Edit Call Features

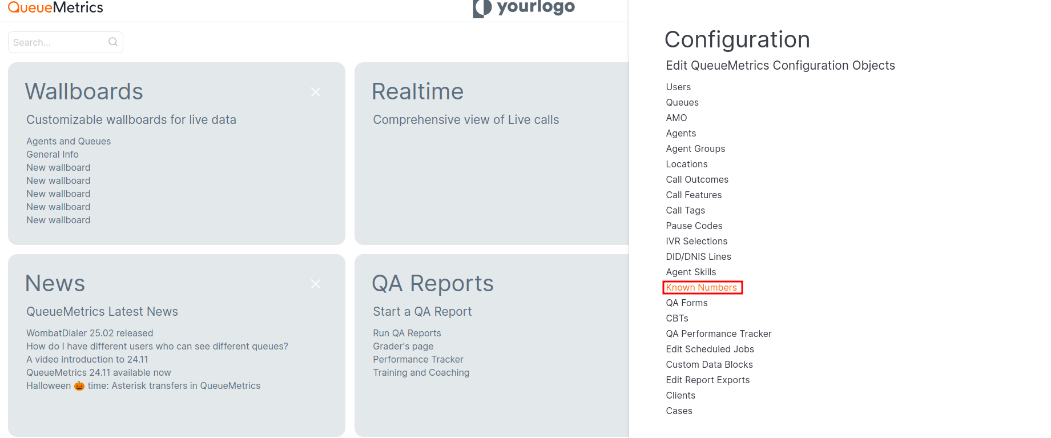[694, 195]
